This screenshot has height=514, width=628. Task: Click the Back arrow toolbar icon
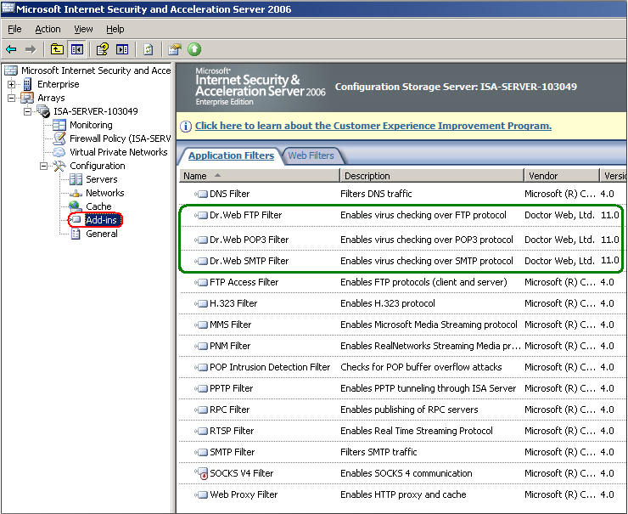pos(11,49)
